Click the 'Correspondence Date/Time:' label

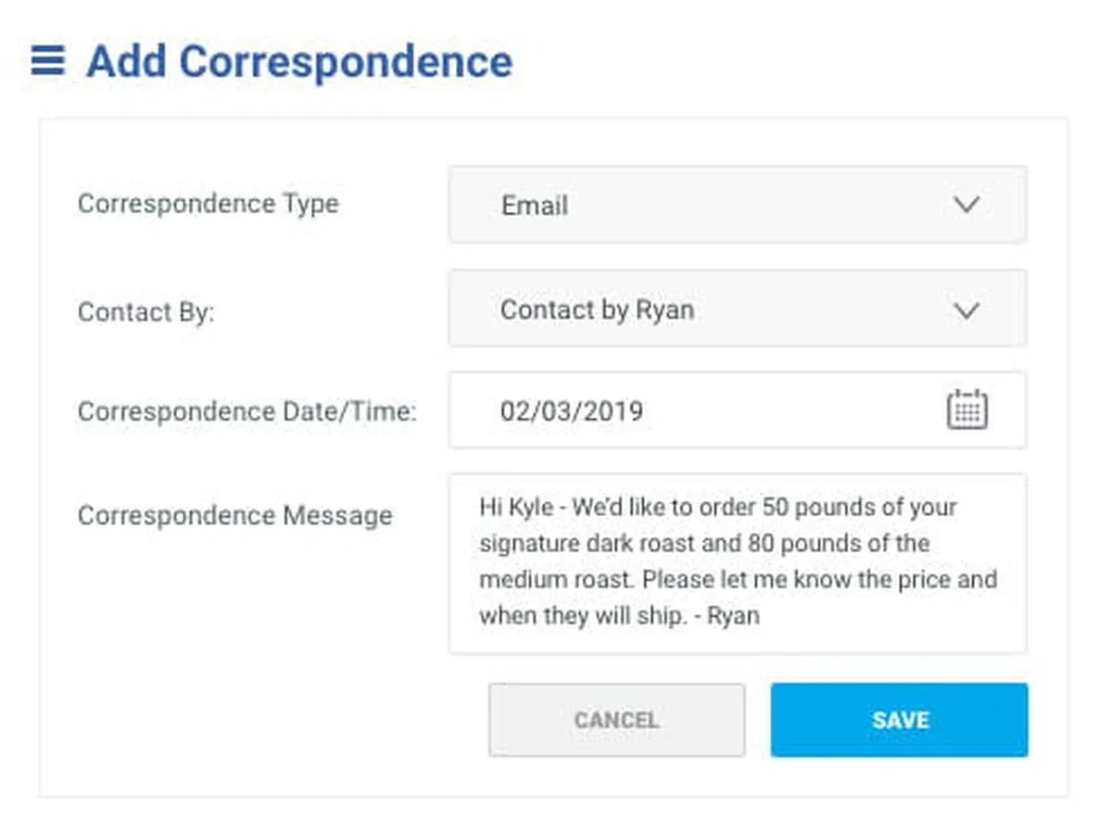(246, 411)
